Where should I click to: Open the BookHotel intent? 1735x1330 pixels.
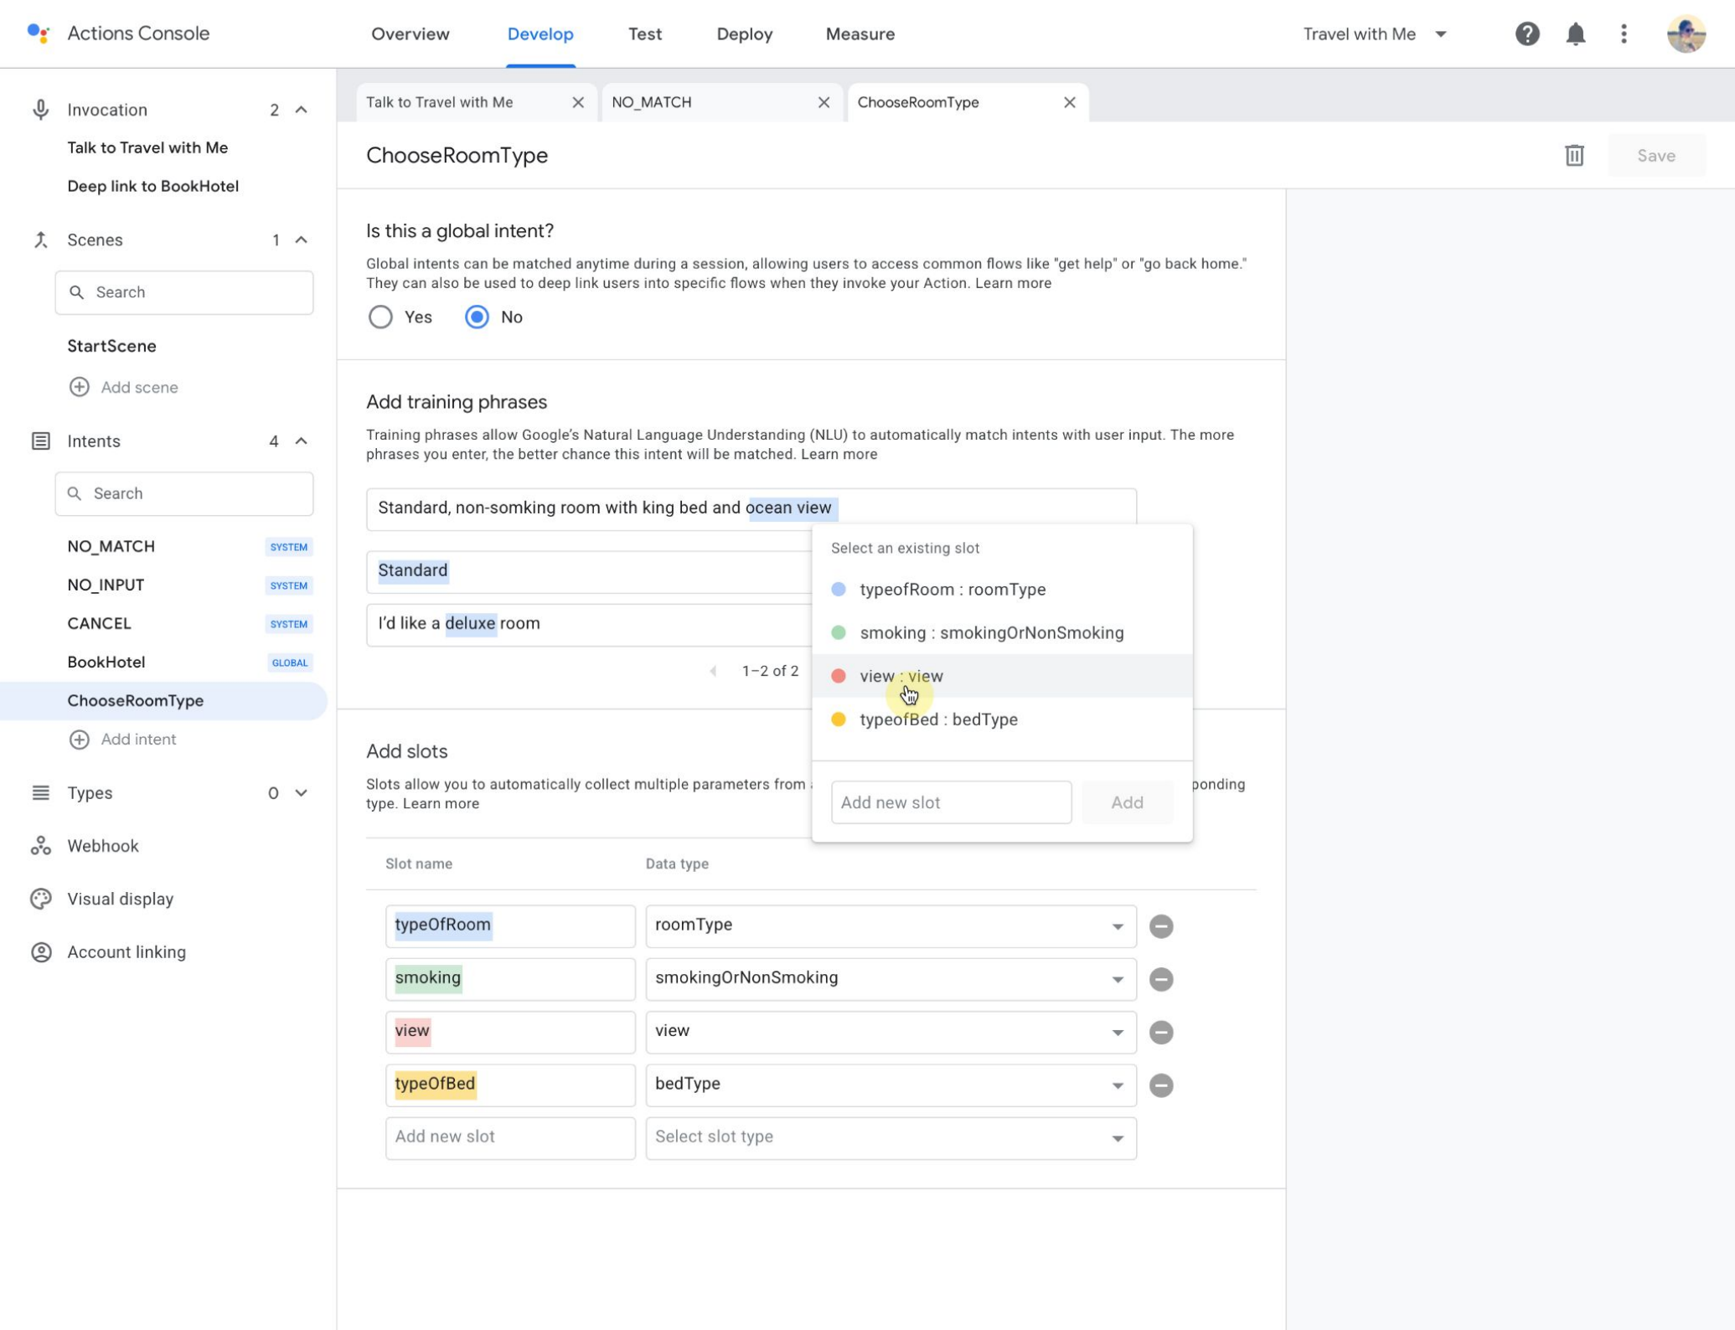tap(106, 662)
